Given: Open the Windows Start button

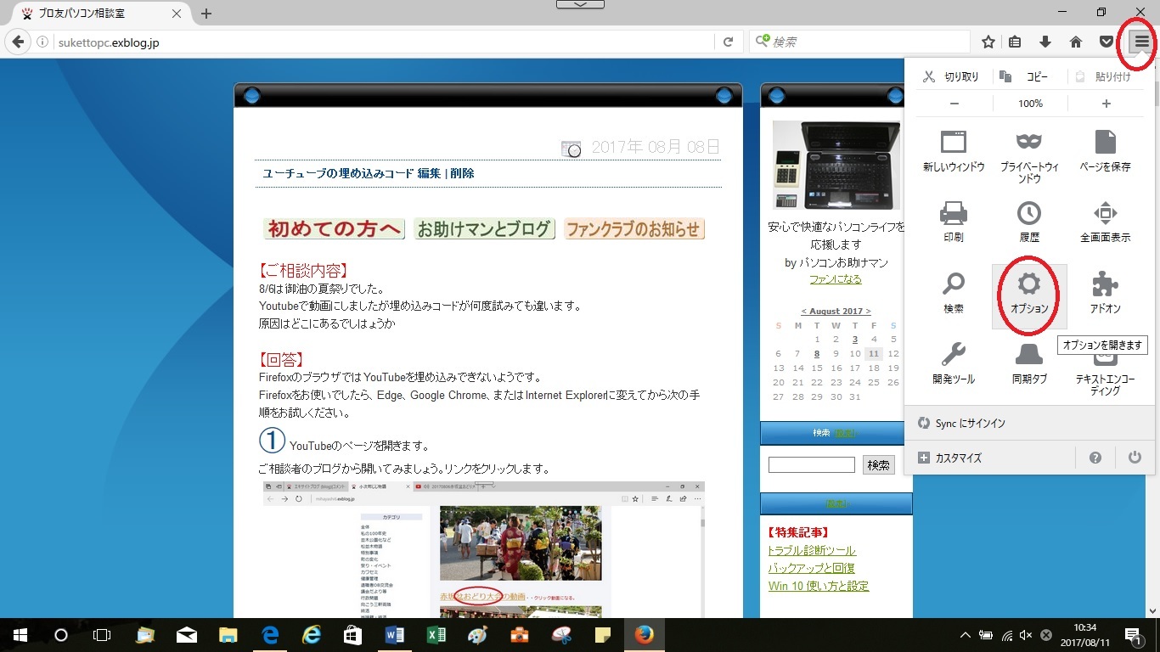Looking at the screenshot, I should click(19, 635).
